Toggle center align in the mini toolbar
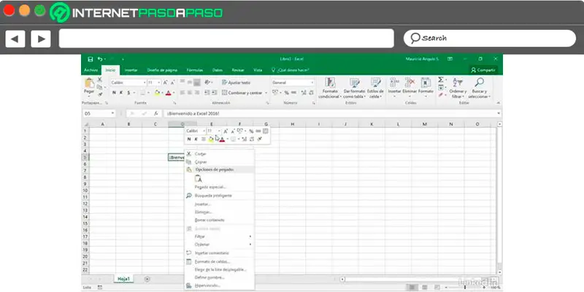 tap(204, 139)
